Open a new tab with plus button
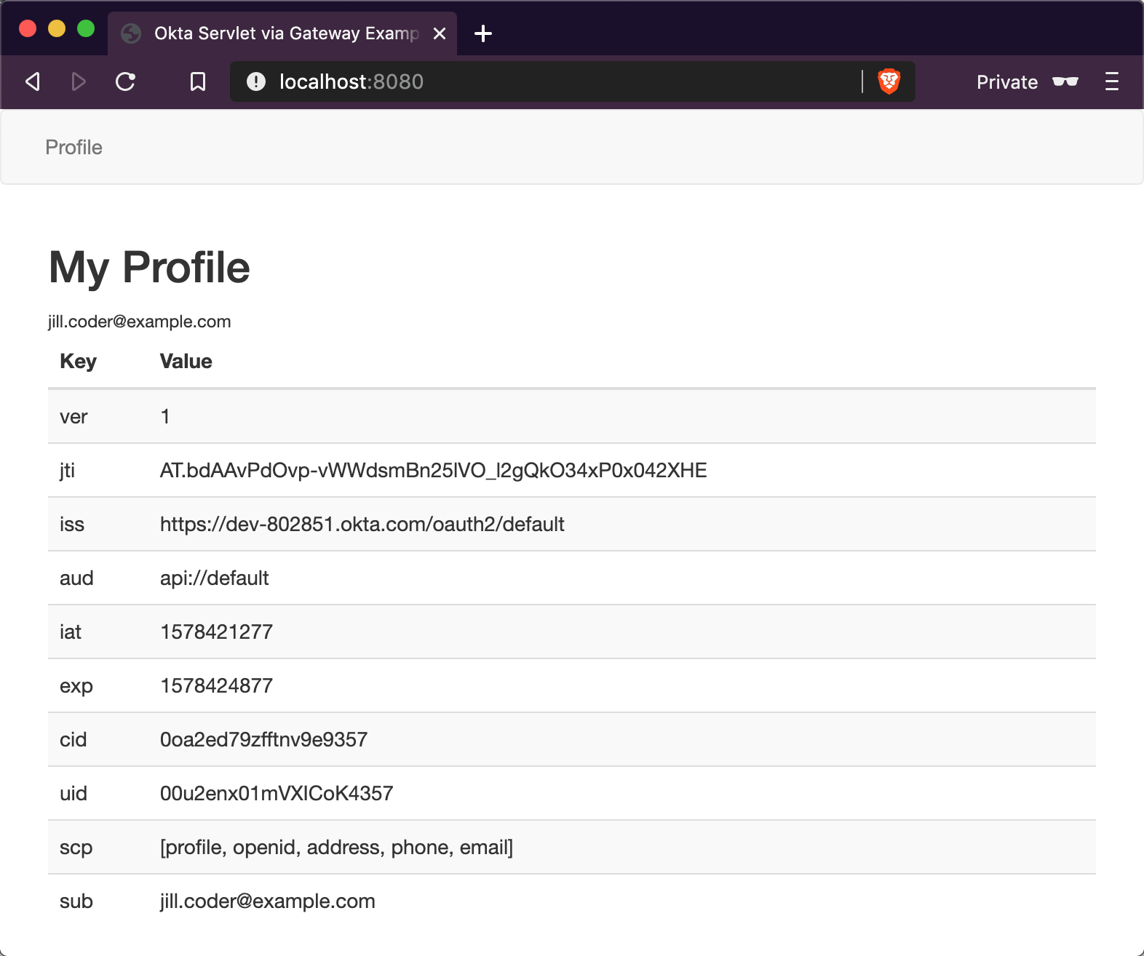Viewport: 1144px width, 956px height. [x=483, y=33]
